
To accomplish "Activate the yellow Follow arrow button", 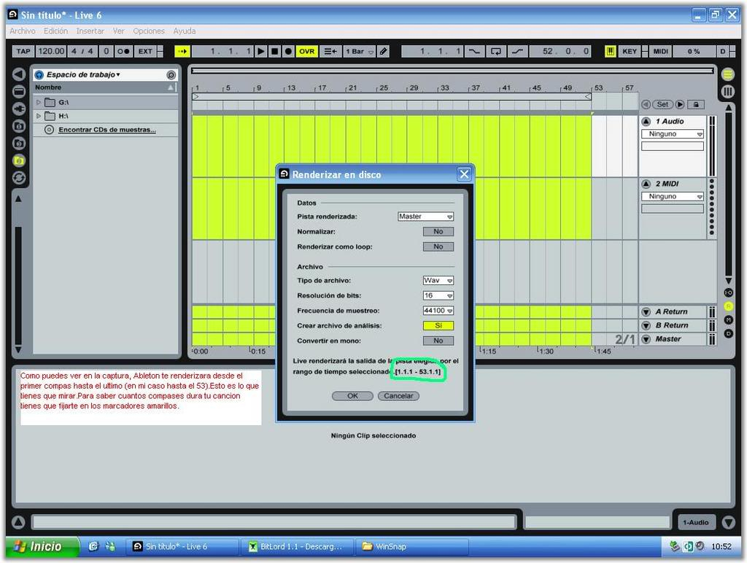I will tap(182, 51).
